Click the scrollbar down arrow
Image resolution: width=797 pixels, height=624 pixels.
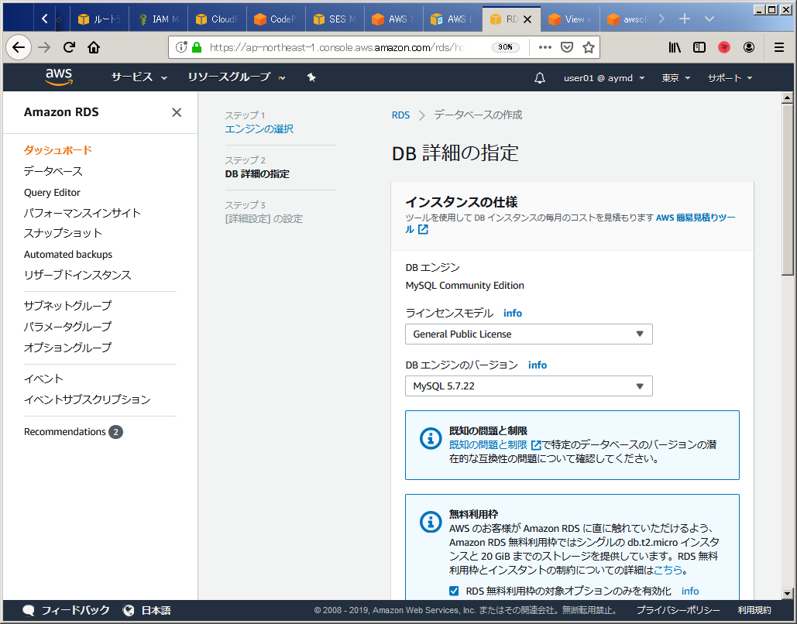788,593
